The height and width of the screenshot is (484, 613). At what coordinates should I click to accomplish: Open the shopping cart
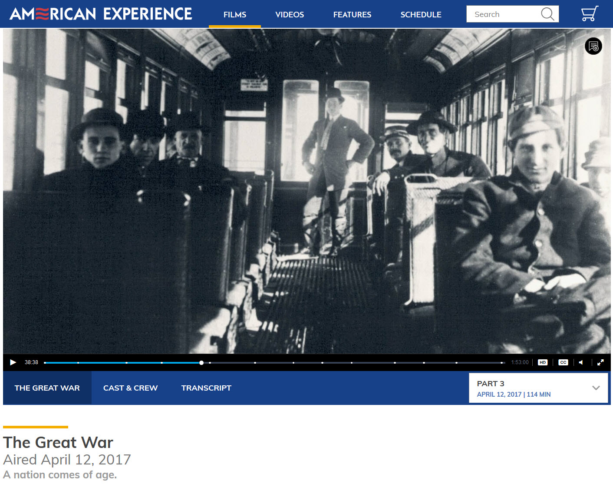pos(589,14)
